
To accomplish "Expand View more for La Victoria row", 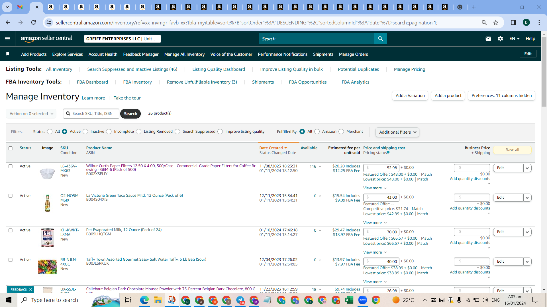I will click(375, 223).
